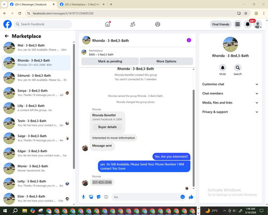This screenshot has height=215, width=268.
Task: Bookmark this page with the star icon
Action: click(x=246, y=13)
